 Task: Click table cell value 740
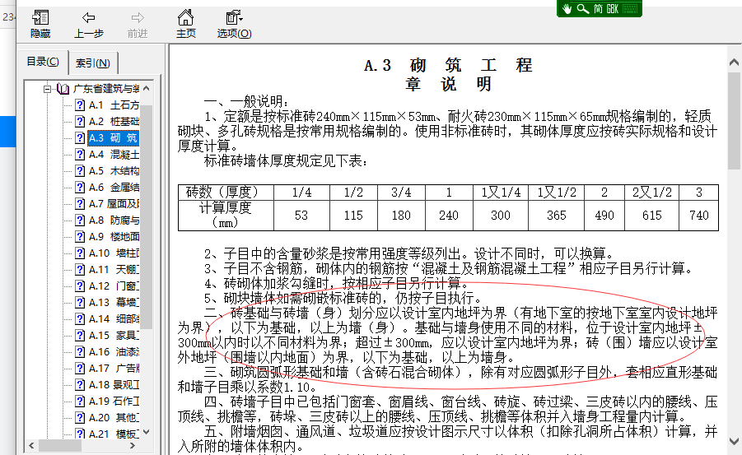point(699,216)
